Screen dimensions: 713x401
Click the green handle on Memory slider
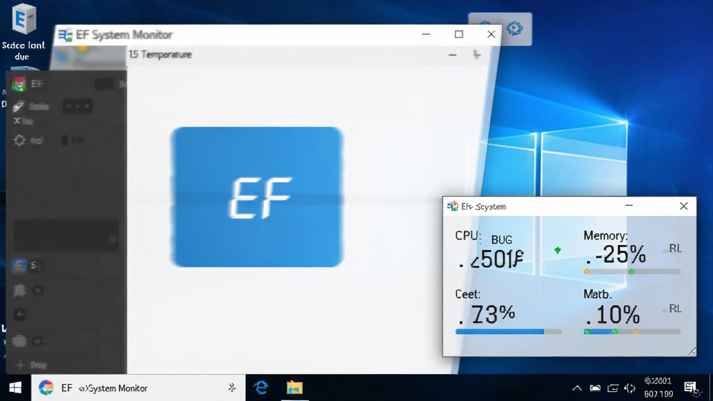pos(632,272)
